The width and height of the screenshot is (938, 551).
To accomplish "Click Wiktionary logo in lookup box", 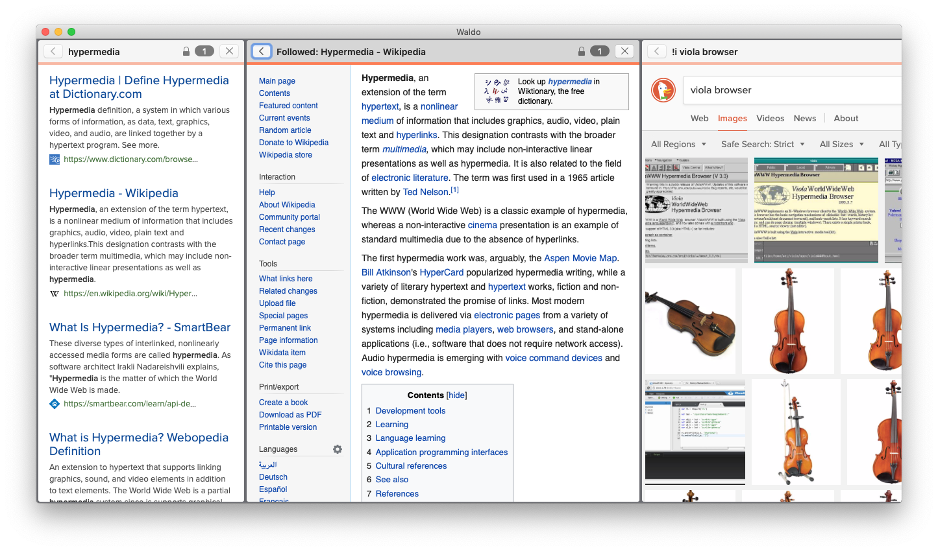I will [x=497, y=91].
